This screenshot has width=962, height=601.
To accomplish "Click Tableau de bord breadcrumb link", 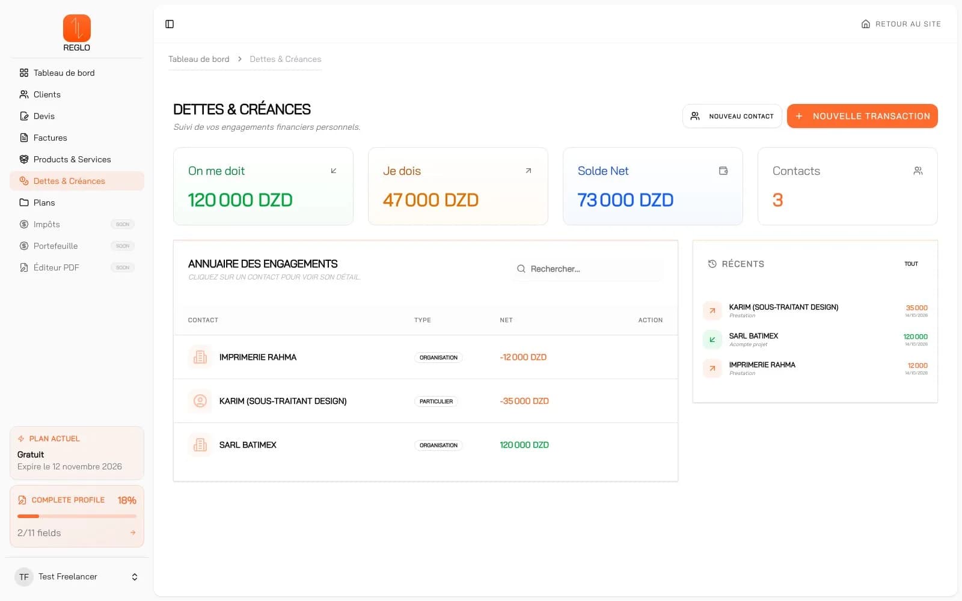I will click(x=198, y=59).
